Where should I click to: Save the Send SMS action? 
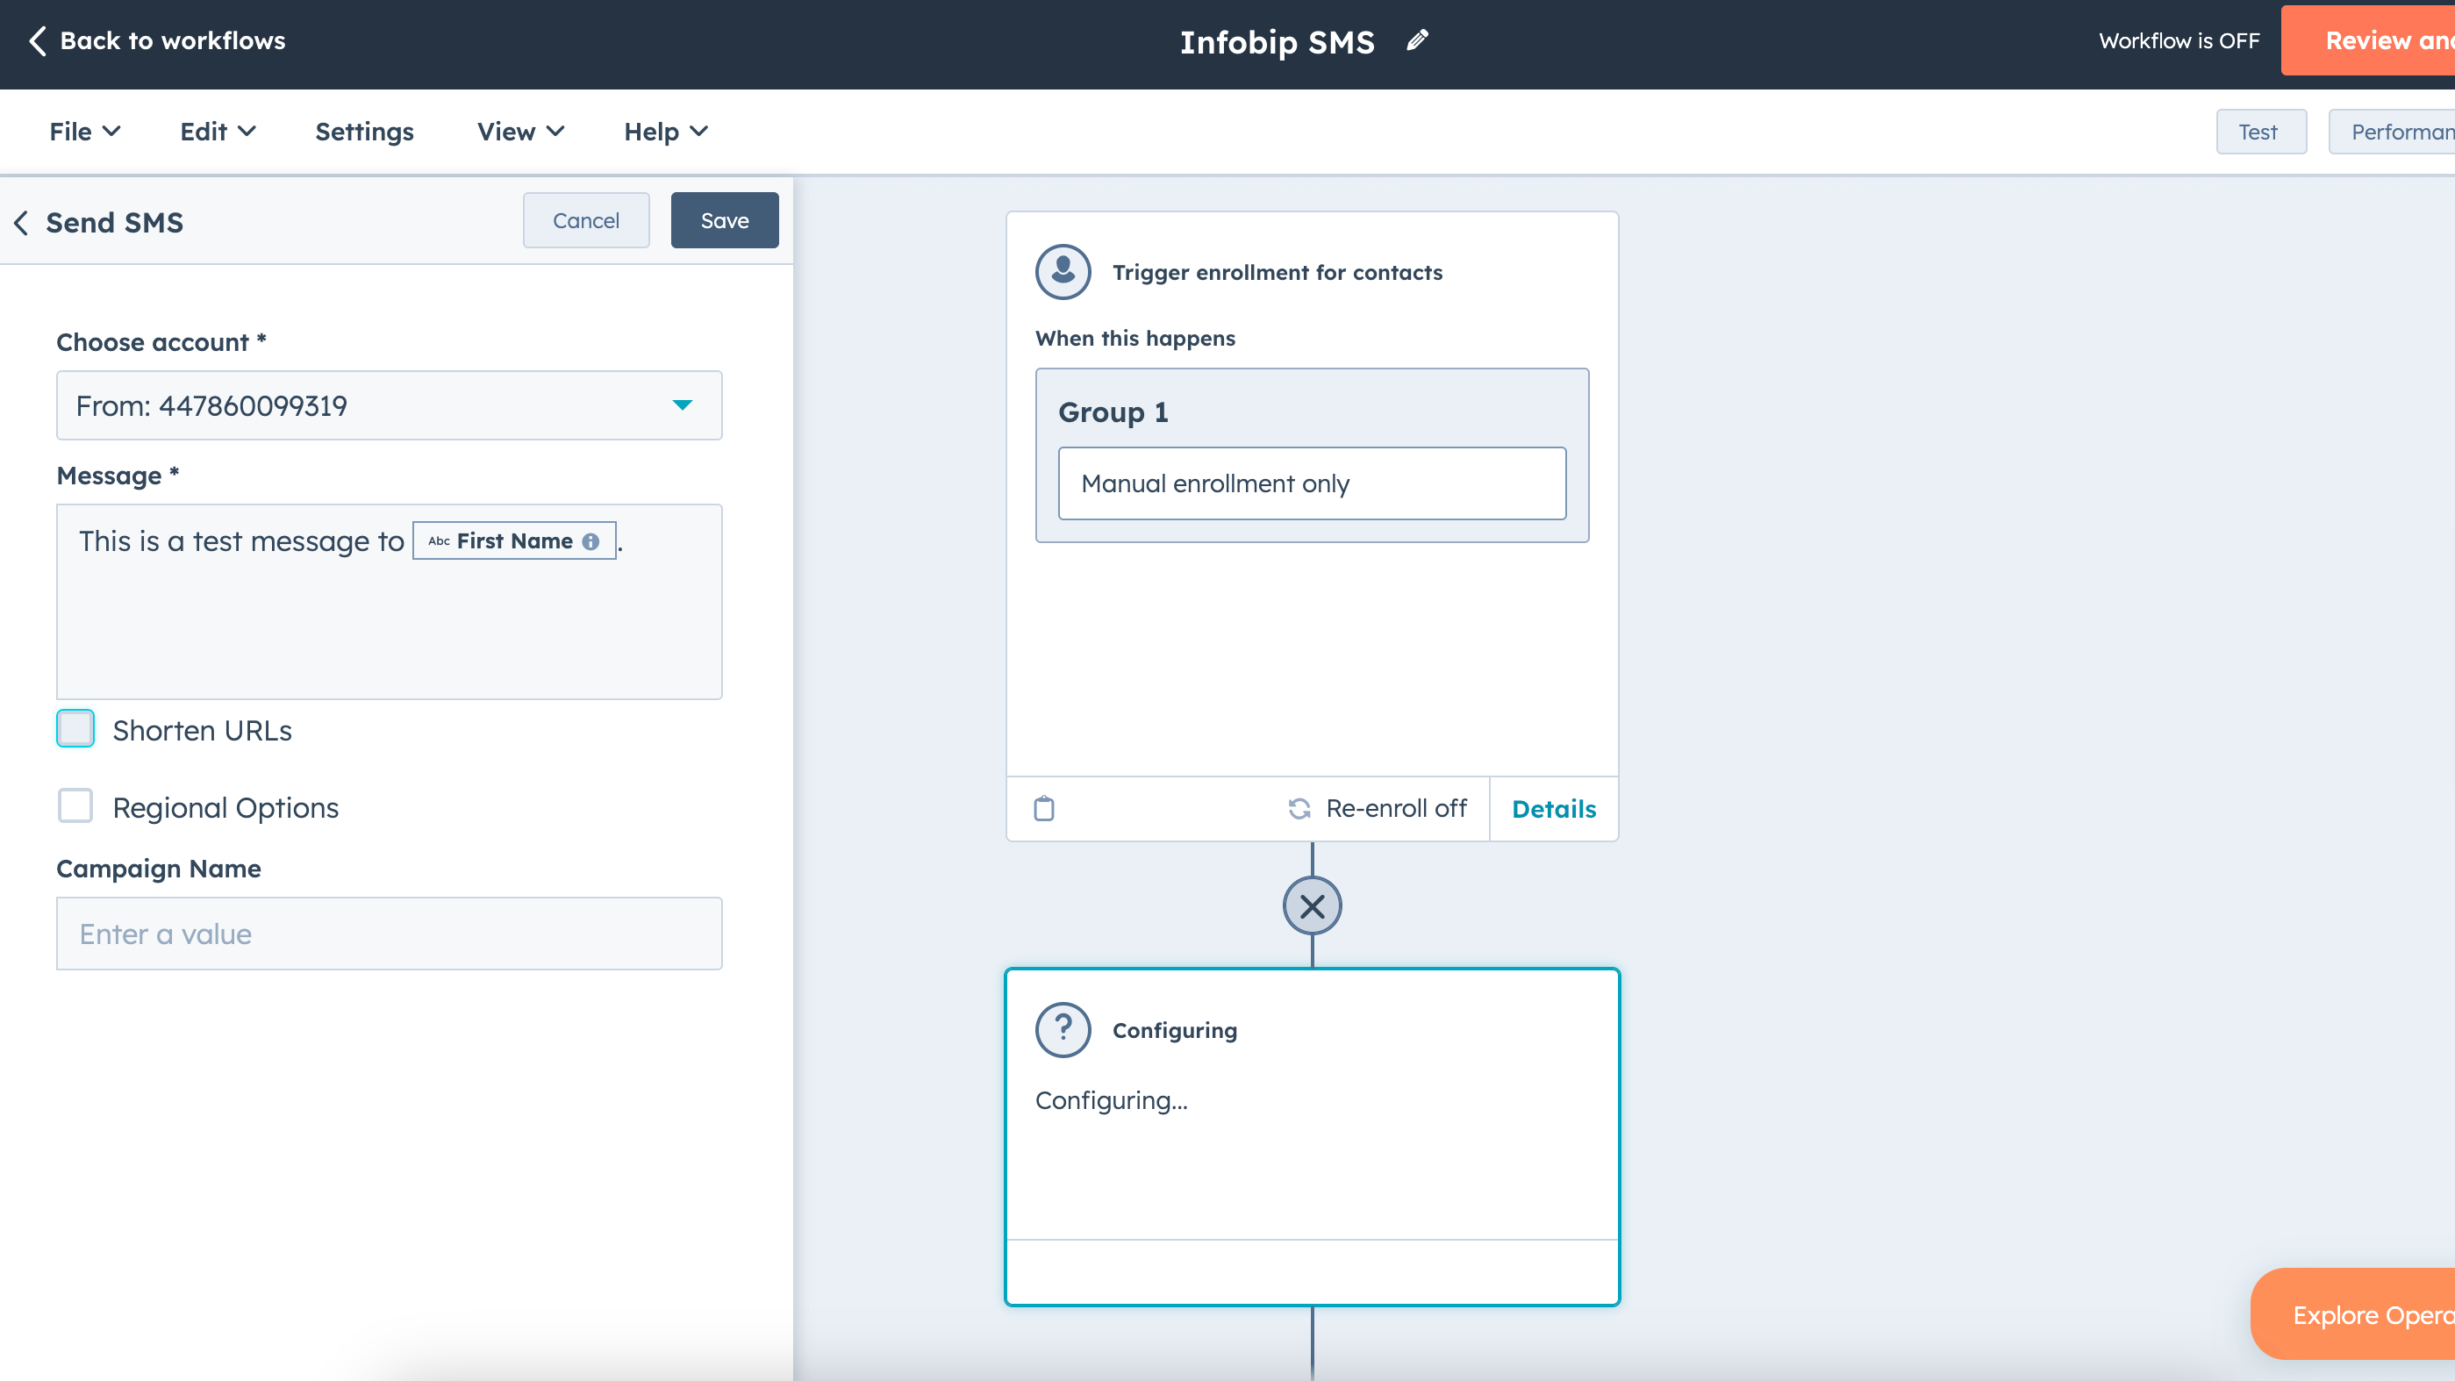coord(724,220)
